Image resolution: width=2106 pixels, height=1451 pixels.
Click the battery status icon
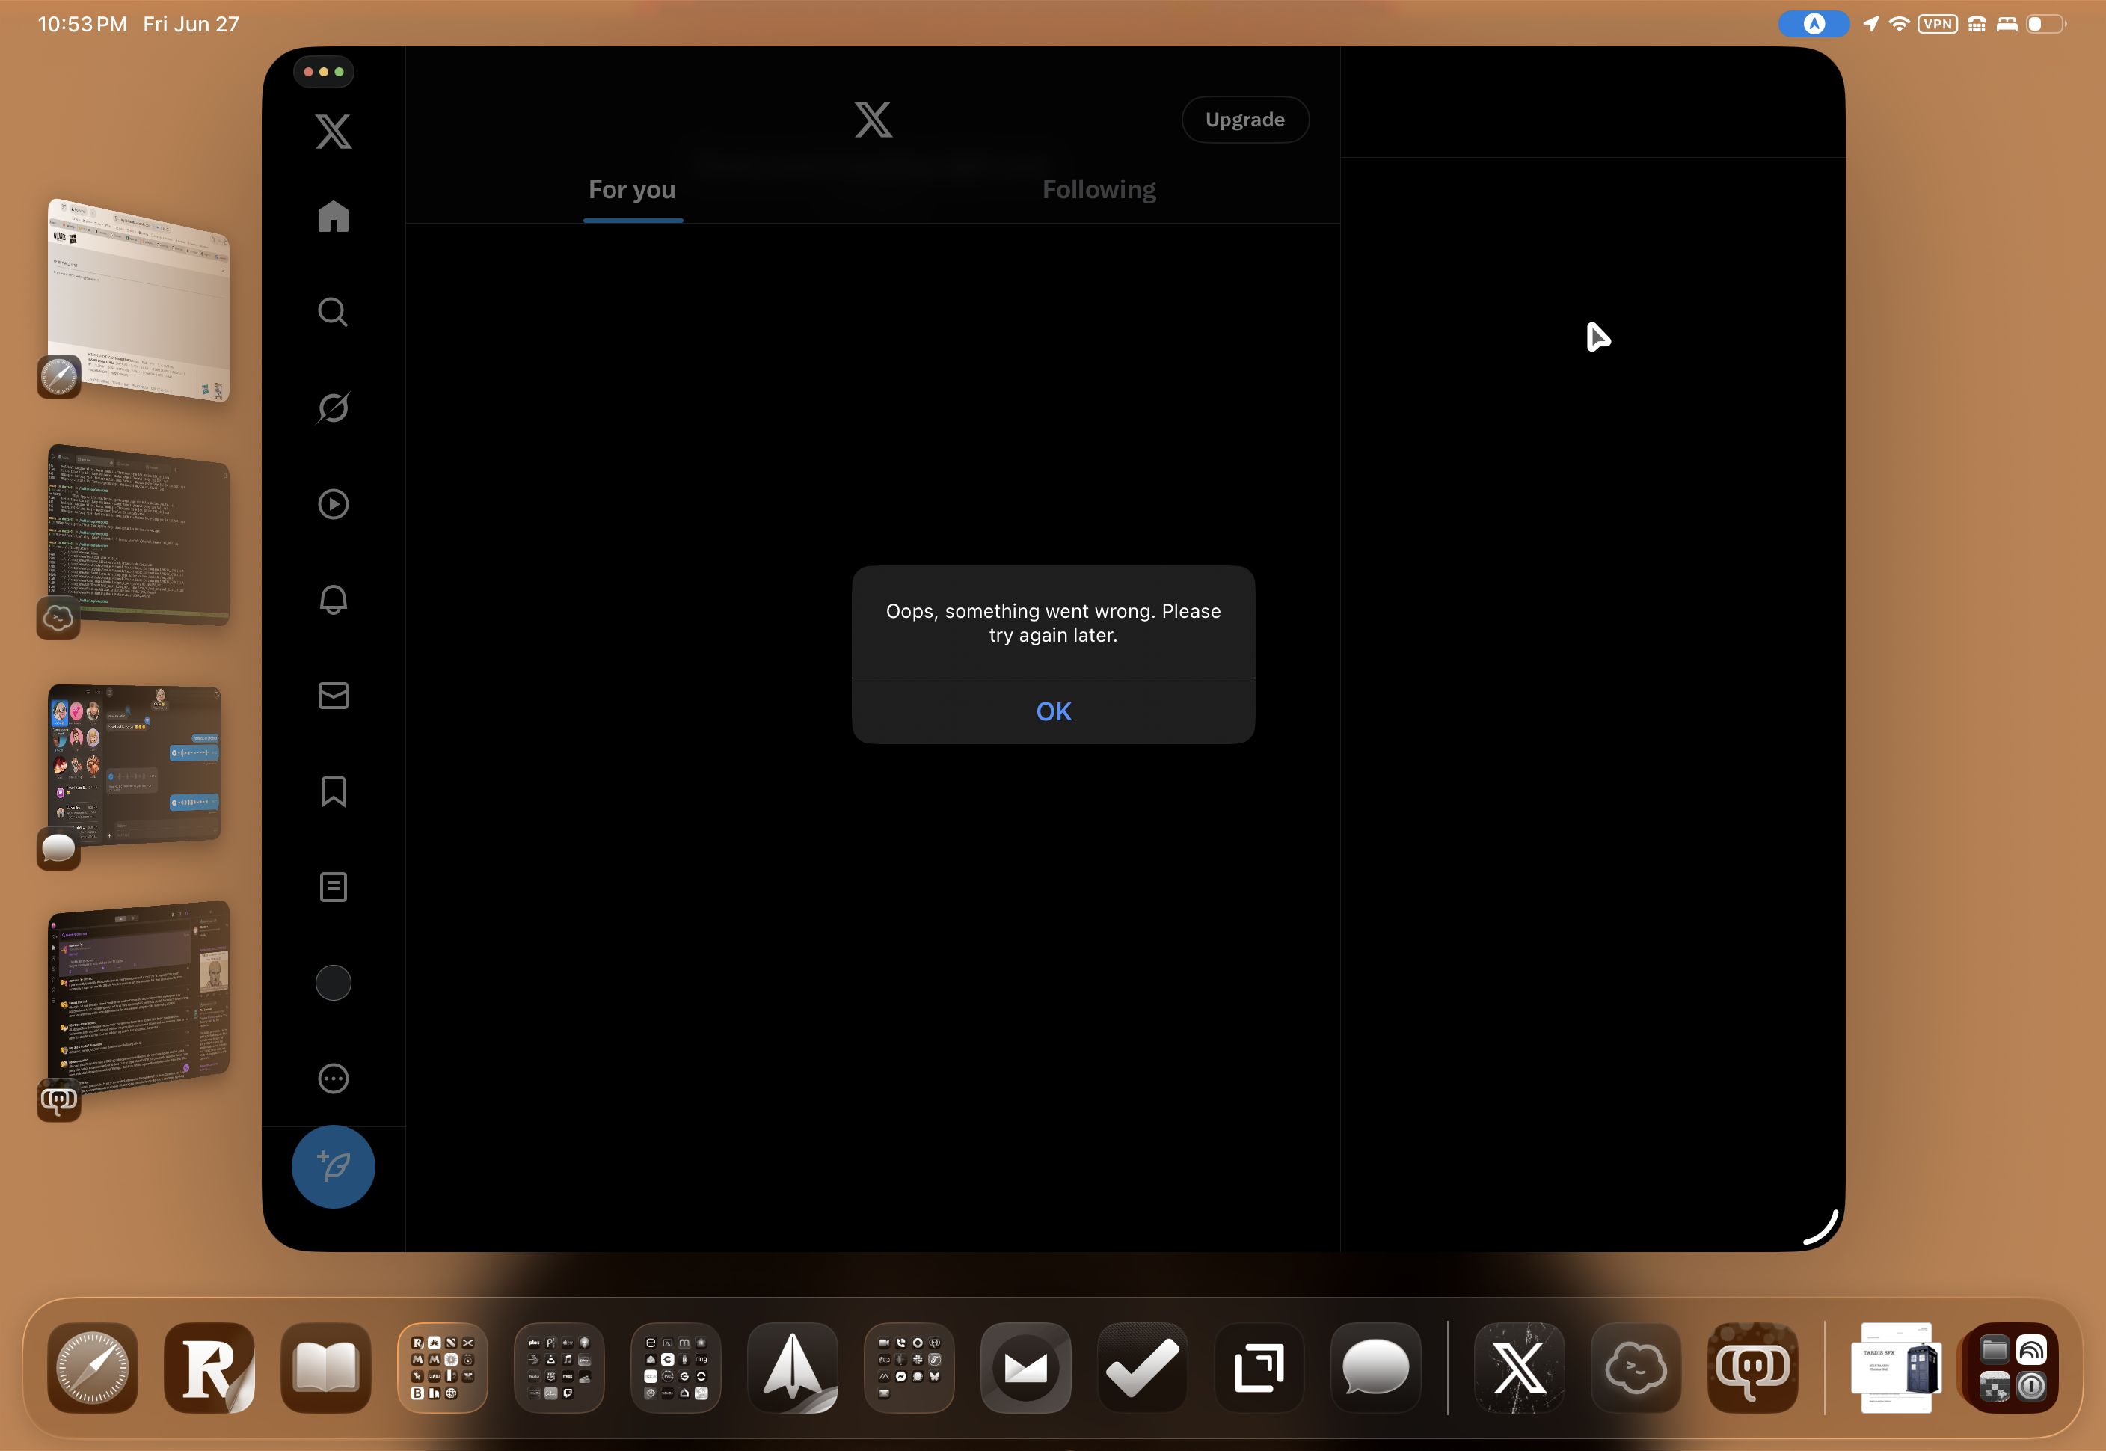2045,24
